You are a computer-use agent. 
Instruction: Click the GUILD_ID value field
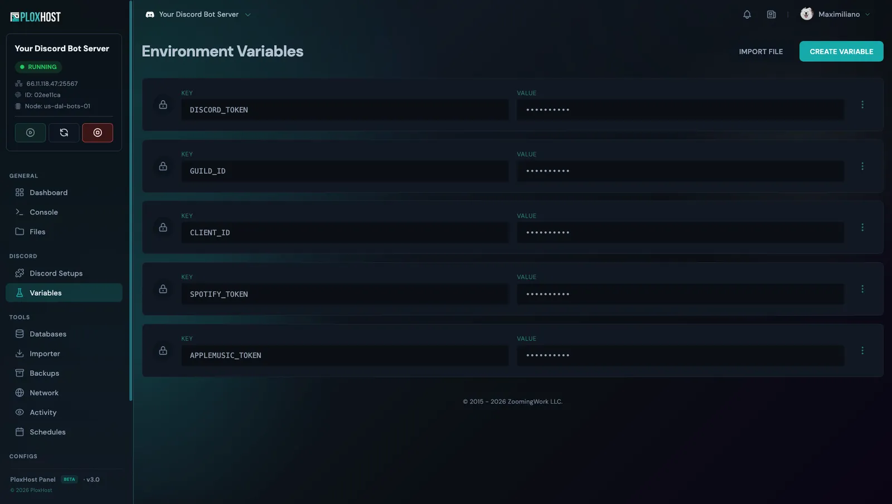click(680, 171)
